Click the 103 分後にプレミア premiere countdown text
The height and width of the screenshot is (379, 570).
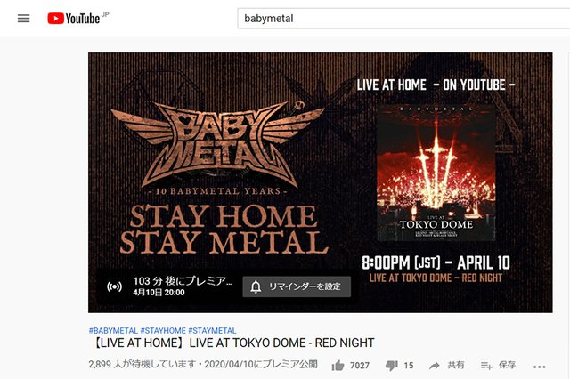coord(183,281)
